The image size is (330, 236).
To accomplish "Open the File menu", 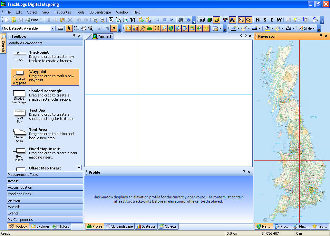I will tap(8, 12).
